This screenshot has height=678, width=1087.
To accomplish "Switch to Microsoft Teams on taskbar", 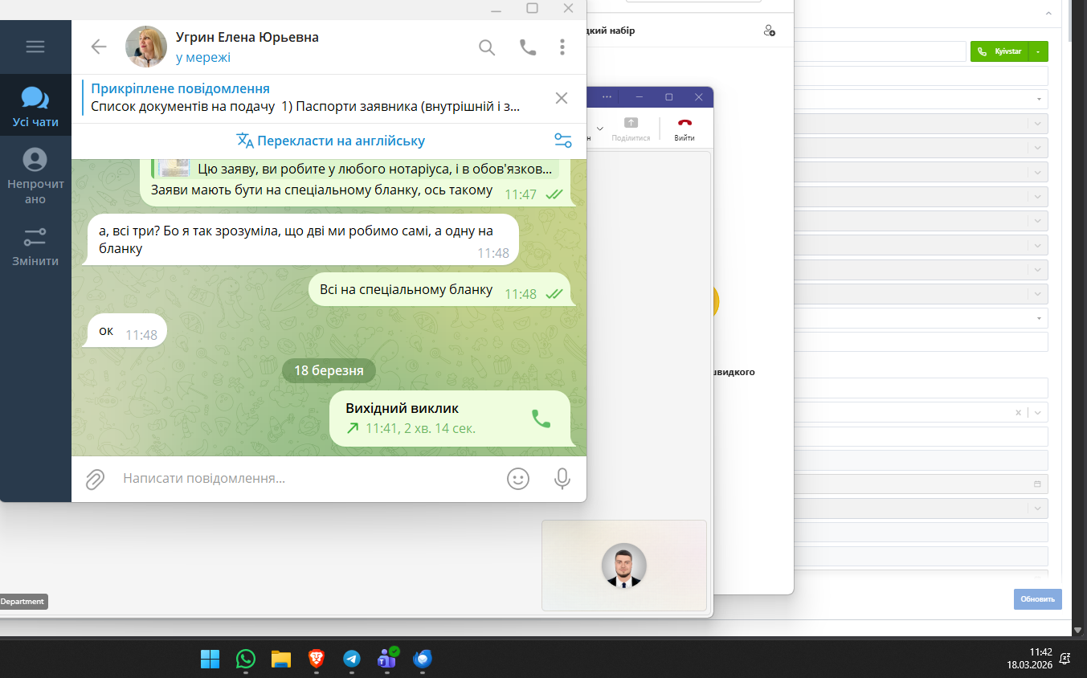I will point(387,660).
